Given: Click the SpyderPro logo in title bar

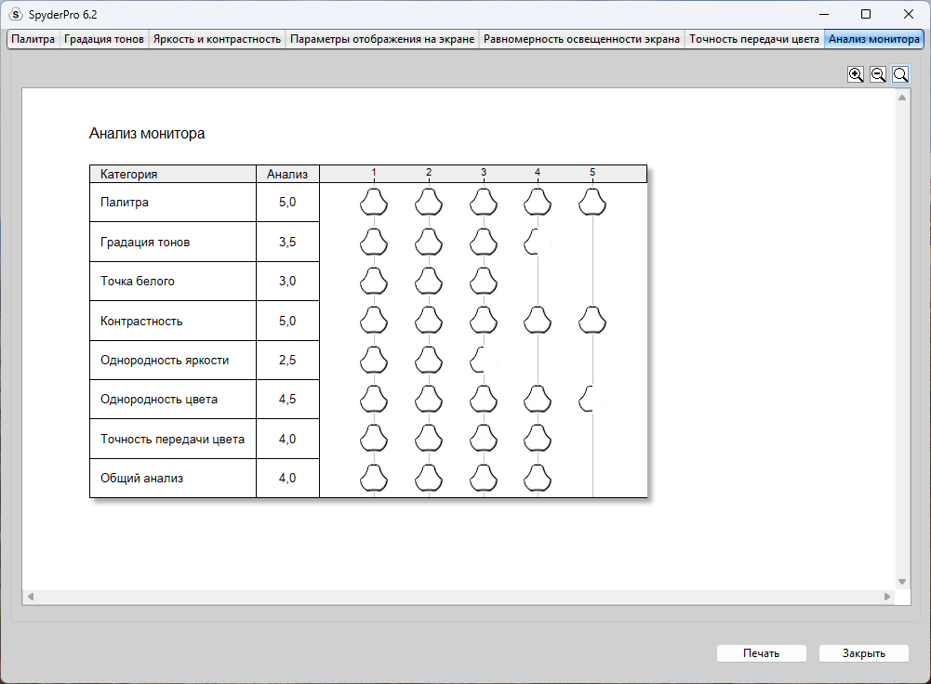Looking at the screenshot, I should [16, 14].
